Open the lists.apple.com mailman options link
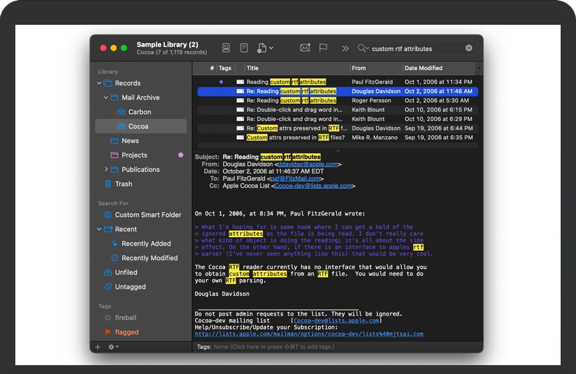 (x=309, y=334)
